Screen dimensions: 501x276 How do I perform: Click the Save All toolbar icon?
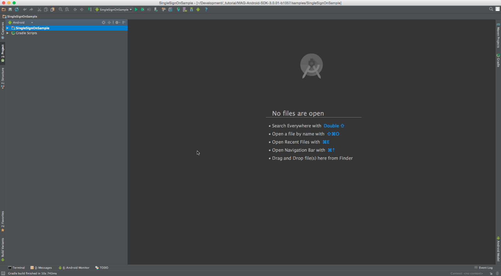point(10,9)
